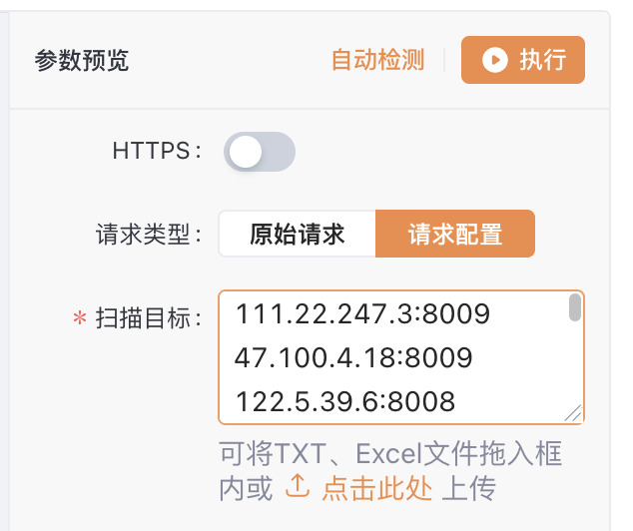
Task: Select the 原始请求 request type
Action: (x=297, y=235)
